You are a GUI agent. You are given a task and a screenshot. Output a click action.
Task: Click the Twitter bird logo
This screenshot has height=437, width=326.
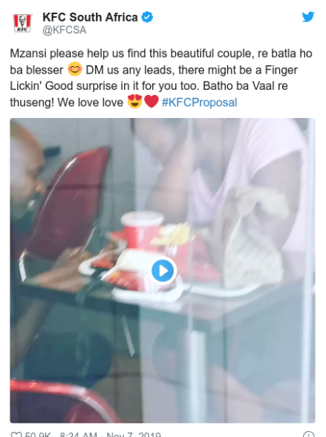(x=308, y=17)
